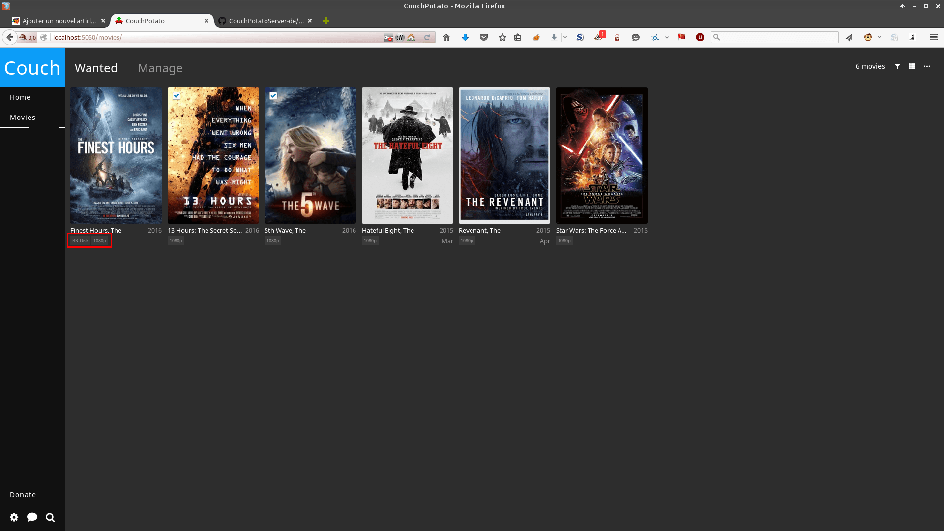This screenshot has width=944, height=531.
Task: Open a new tab with green plus
Action: [x=326, y=21]
